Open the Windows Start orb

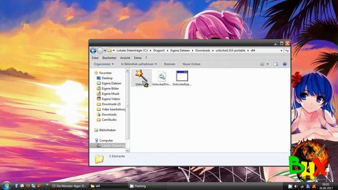(x=6, y=186)
